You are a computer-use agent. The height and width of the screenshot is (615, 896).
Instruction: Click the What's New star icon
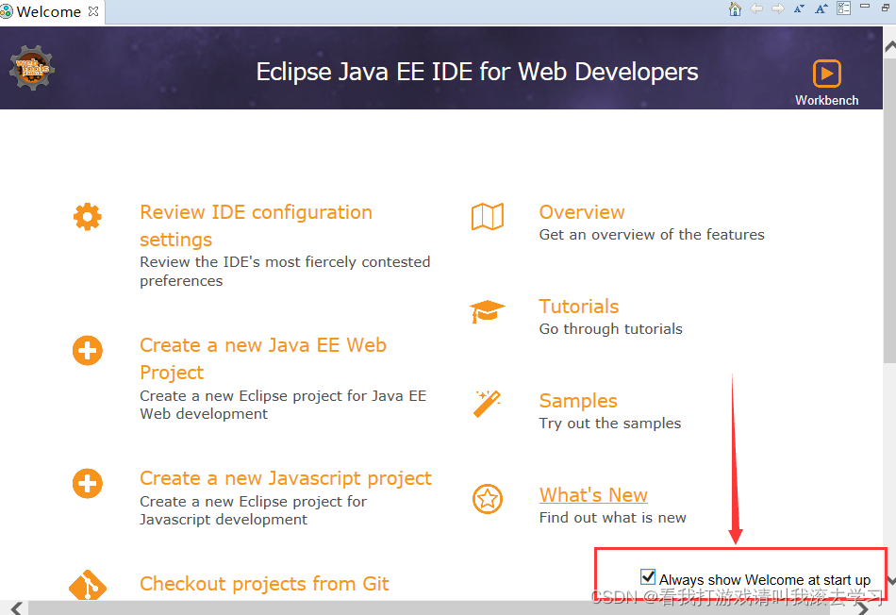click(x=487, y=498)
